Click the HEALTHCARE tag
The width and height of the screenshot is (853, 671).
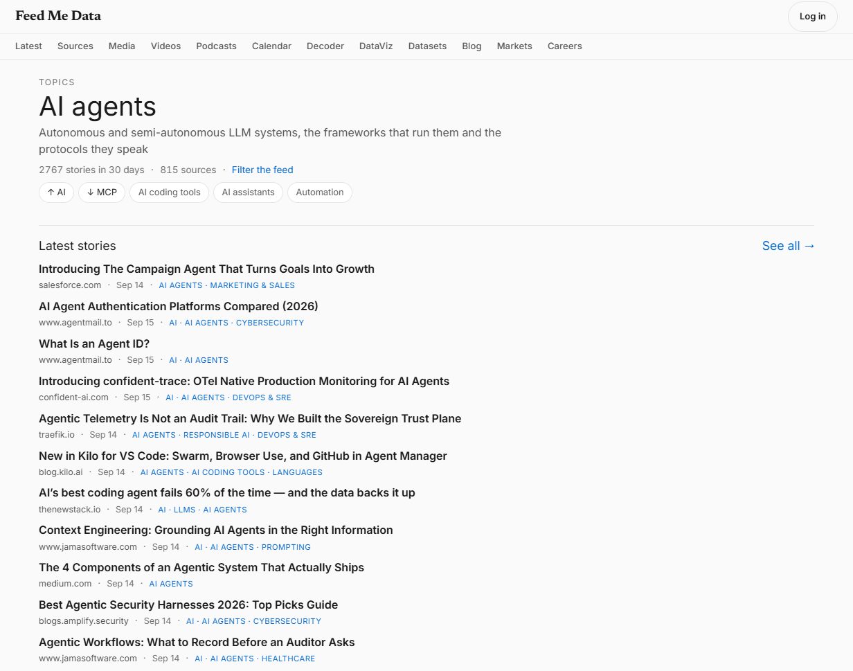tap(288, 659)
